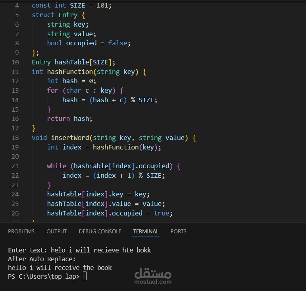Click the terminal prompt 'PS C:\Users\top lap>'
The width and height of the screenshot is (306, 291).
pyautogui.click(x=44, y=277)
